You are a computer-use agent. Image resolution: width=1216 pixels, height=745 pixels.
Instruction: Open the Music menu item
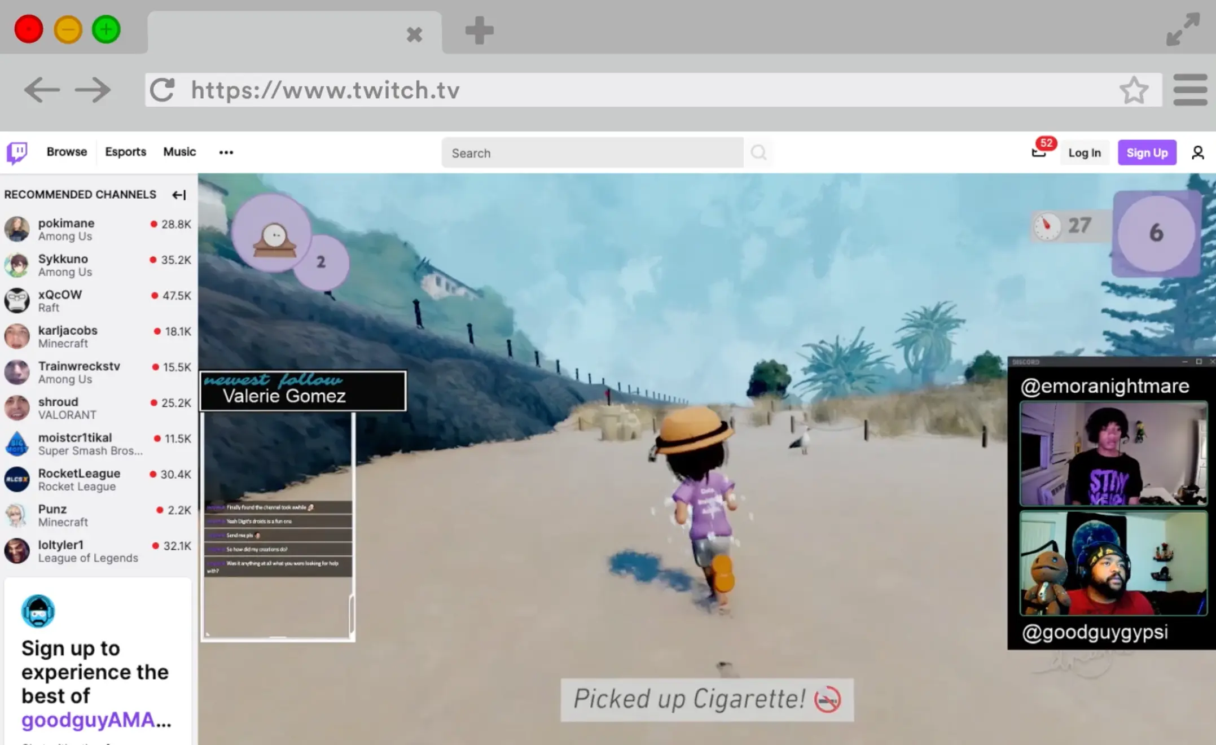pos(179,152)
